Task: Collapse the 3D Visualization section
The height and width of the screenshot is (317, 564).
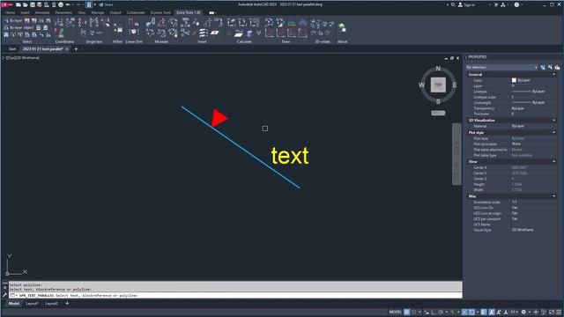Action: pyautogui.click(x=553, y=120)
